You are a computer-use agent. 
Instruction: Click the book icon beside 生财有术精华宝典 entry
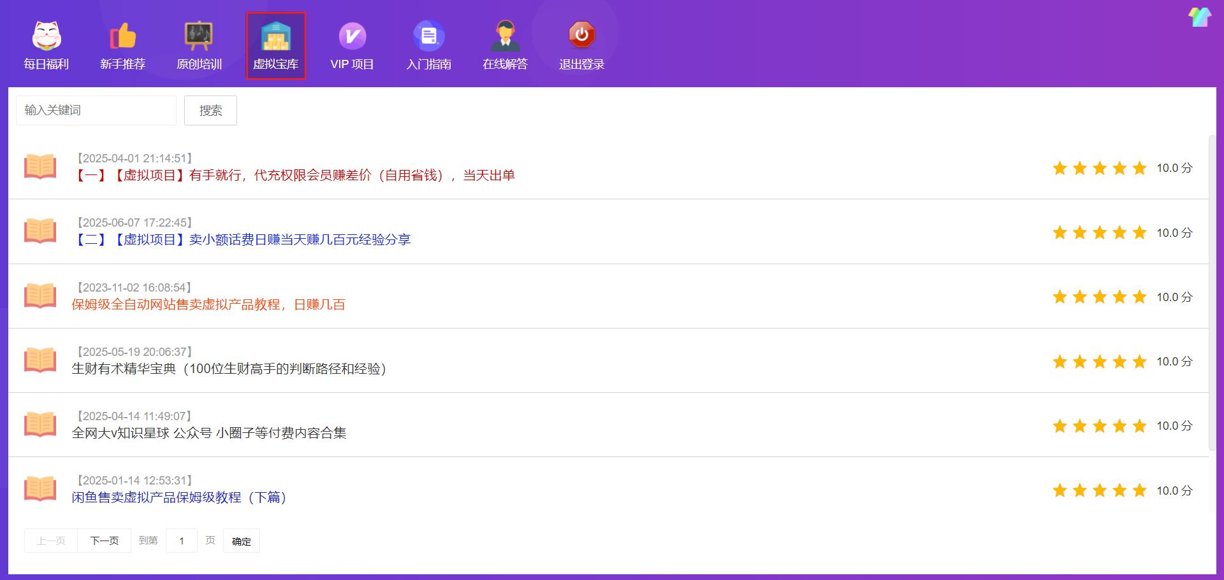(x=40, y=360)
